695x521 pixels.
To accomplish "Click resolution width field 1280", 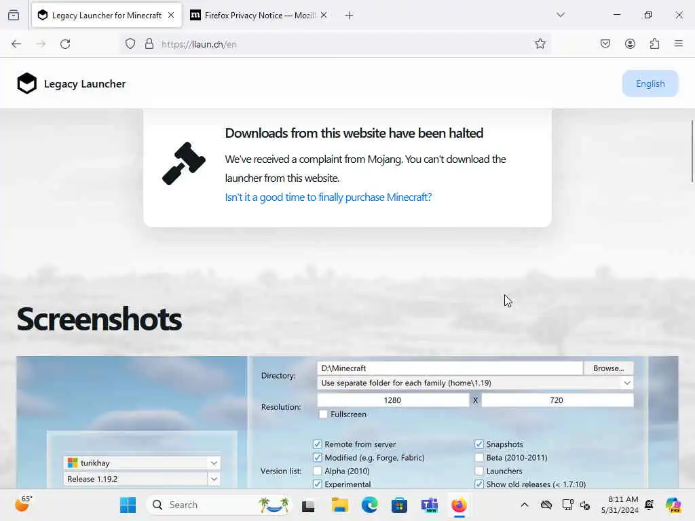I will pos(393,400).
